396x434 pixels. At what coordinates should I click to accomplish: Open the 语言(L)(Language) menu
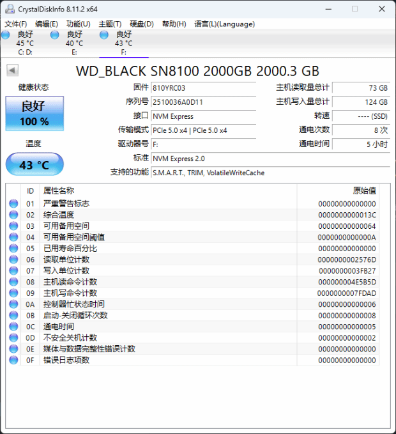pos(224,24)
